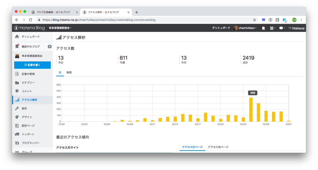Close the アクセス解析 browser tab
The image size is (318, 170).
click(128, 12)
